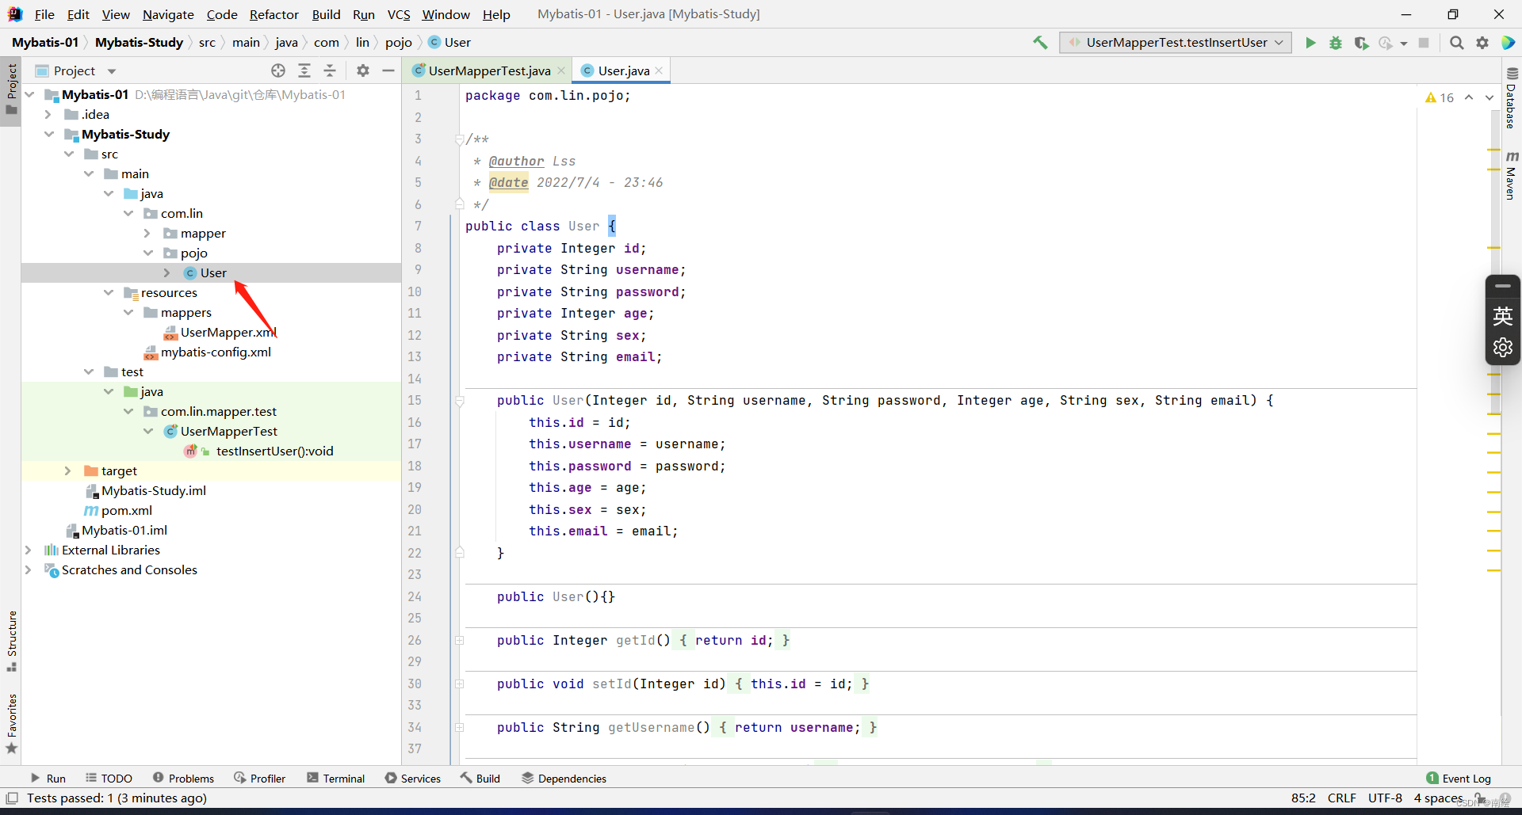1522x815 pixels.
Task: Open the Structure tool window
Action: point(11,641)
